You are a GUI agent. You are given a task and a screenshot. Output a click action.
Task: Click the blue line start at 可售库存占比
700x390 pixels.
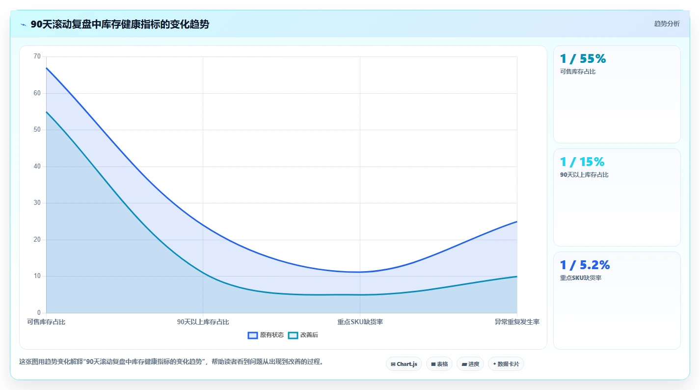[46, 68]
